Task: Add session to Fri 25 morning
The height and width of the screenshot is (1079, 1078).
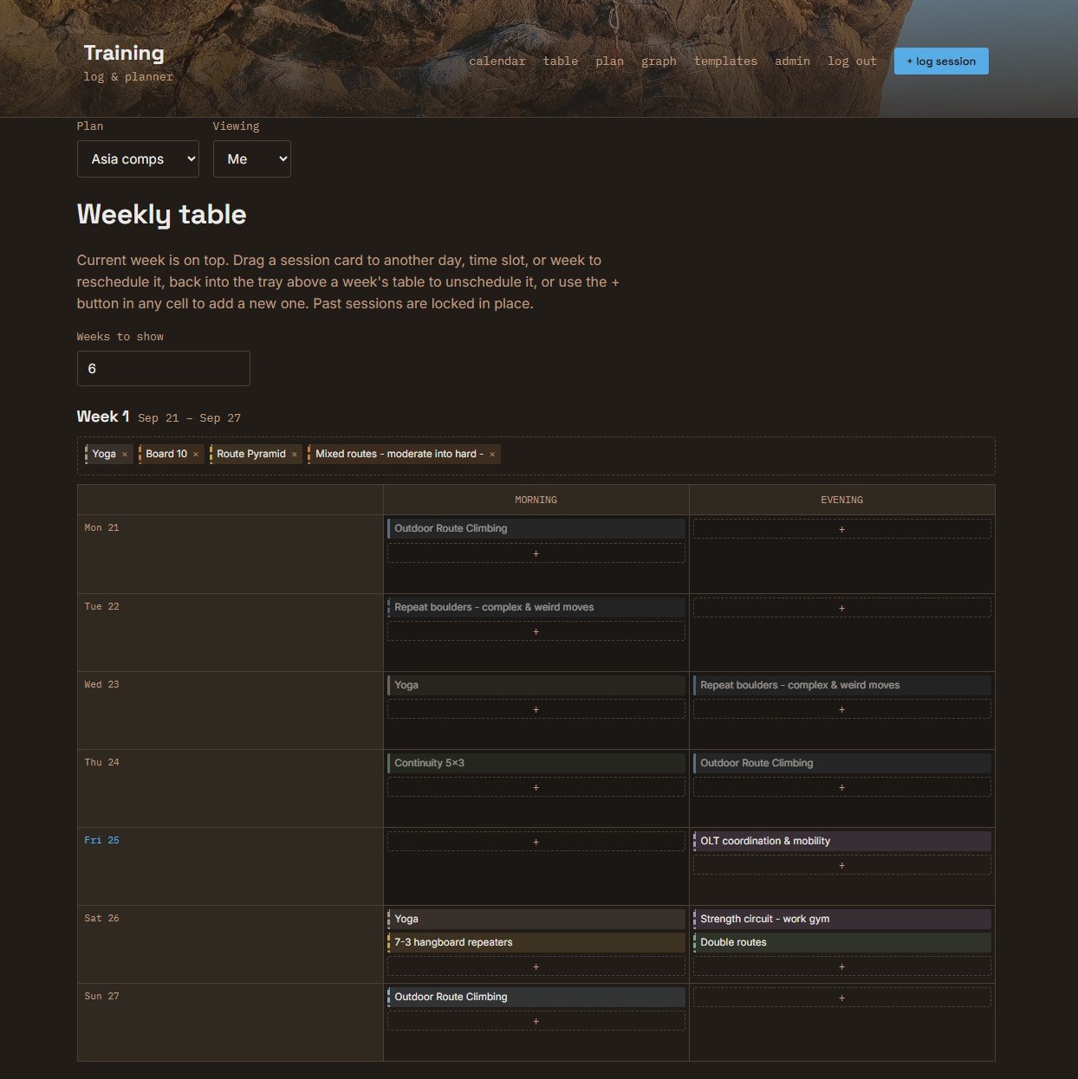Action: [x=536, y=842]
